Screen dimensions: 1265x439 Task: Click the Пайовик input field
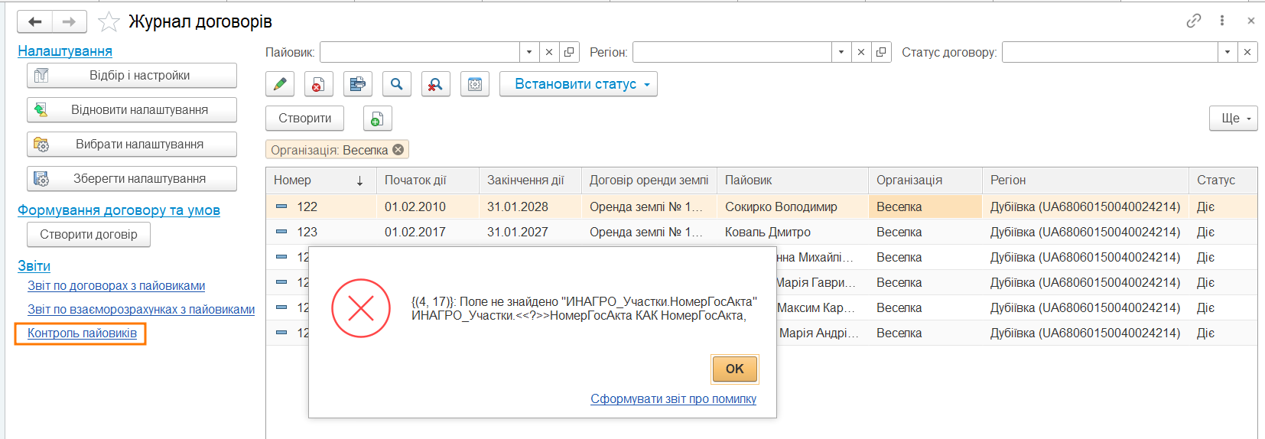pos(420,52)
